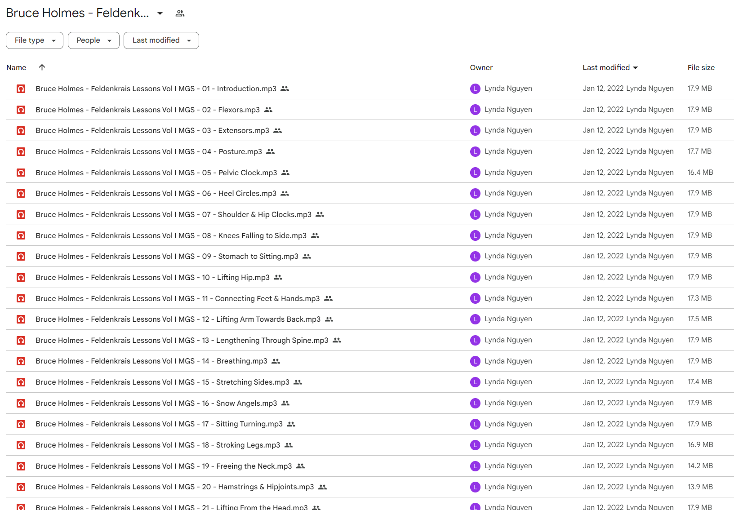Select file name 05 - Pelvic Clock.mp3
The image size is (734, 510).
coord(156,173)
